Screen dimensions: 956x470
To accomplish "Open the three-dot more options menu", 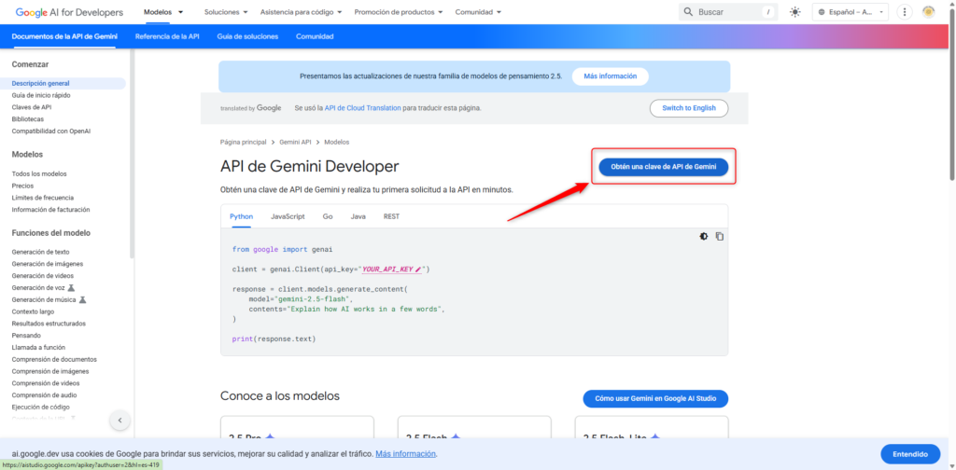I will 905,12.
